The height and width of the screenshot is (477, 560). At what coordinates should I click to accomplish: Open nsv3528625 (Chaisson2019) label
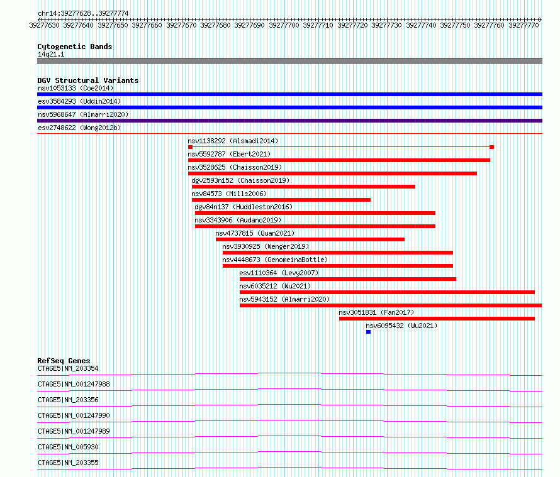coord(235,167)
